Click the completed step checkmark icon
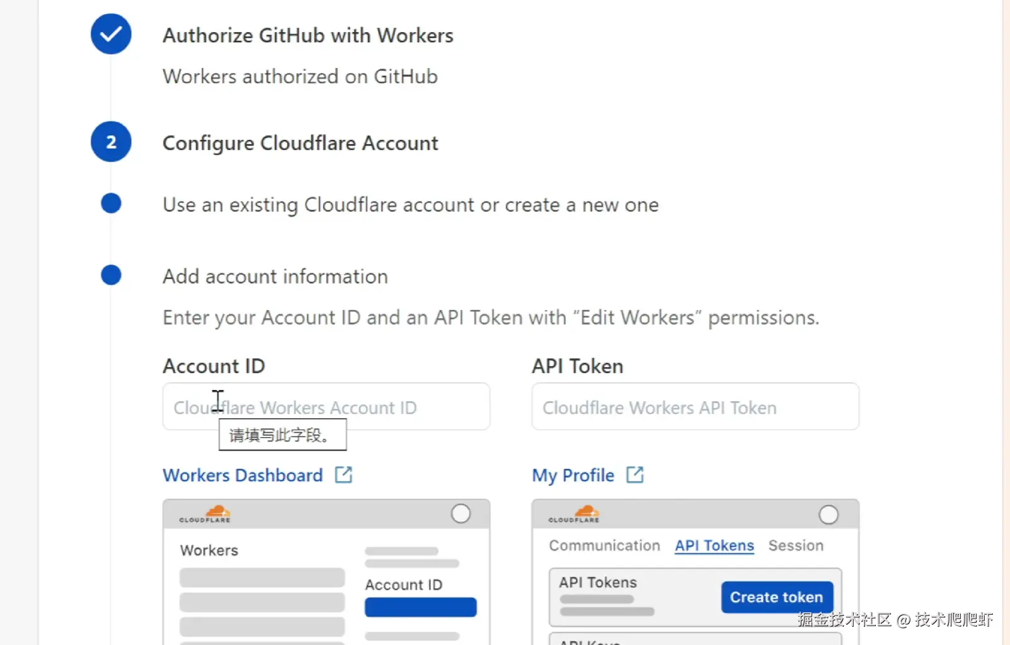 (111, 34)
